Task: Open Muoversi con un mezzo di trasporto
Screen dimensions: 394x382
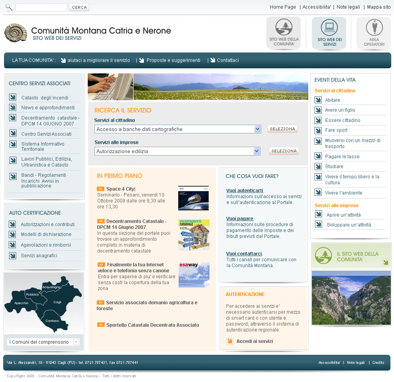Action: pyautogui.click(x=353, y=143)
